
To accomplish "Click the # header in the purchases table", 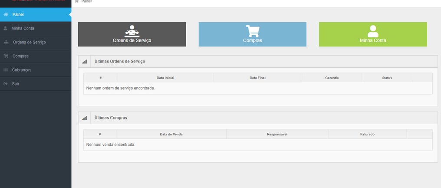I will 100,134.
